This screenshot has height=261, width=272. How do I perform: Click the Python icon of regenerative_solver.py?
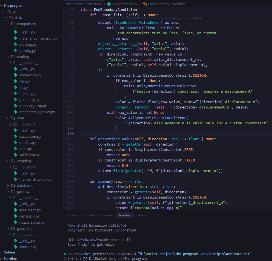click(x=15, y=112)
